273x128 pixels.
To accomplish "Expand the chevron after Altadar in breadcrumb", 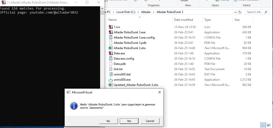I will pyautogui.click(x=153, y=12).
